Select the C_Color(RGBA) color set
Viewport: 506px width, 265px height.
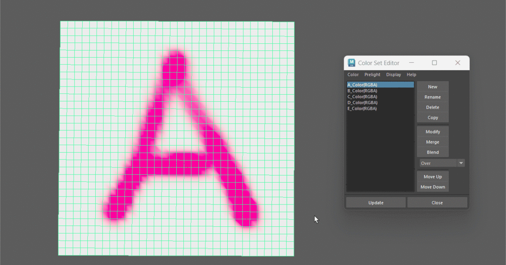point(362,97)
